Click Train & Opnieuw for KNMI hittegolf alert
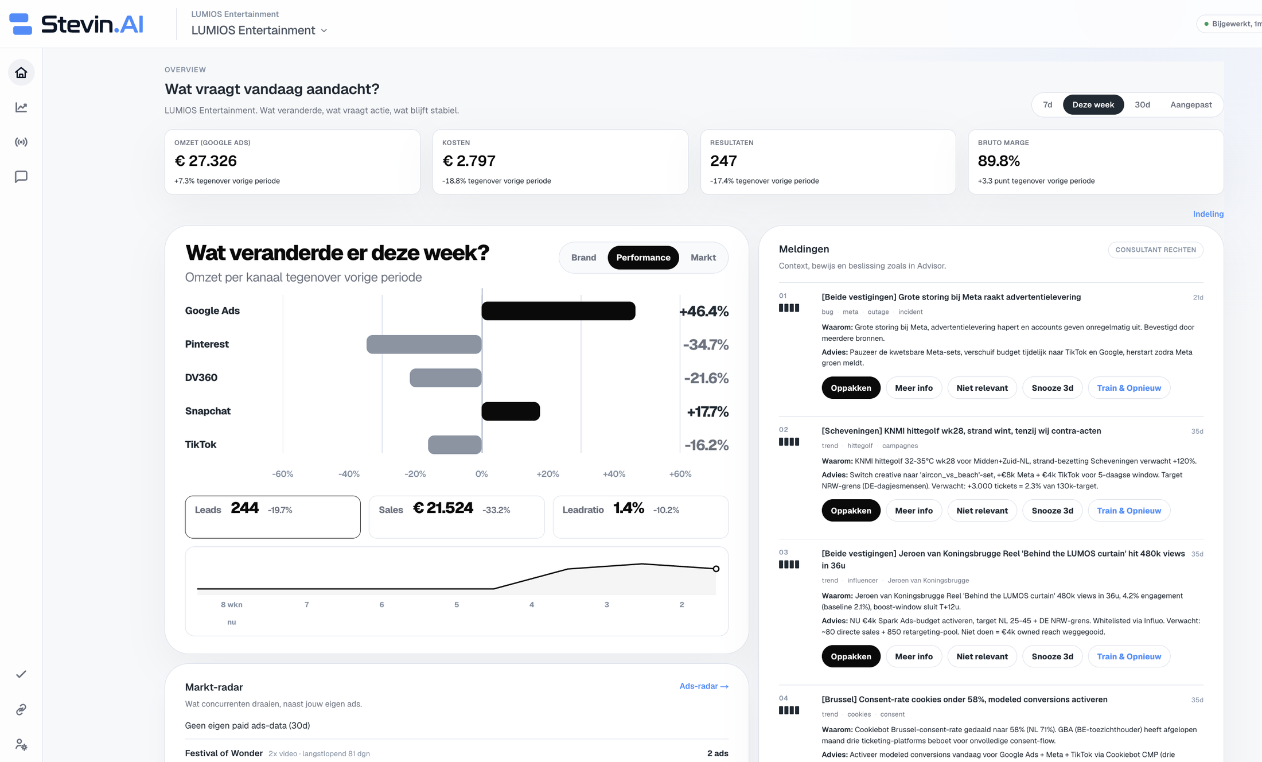The image size is (1262, 762). (1129, 511)
